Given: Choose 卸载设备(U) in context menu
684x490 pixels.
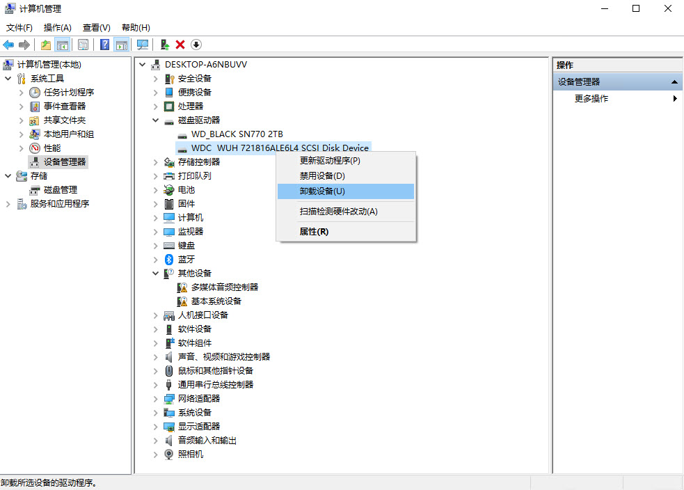Looking at the screenshot, I should click(346, 191).
